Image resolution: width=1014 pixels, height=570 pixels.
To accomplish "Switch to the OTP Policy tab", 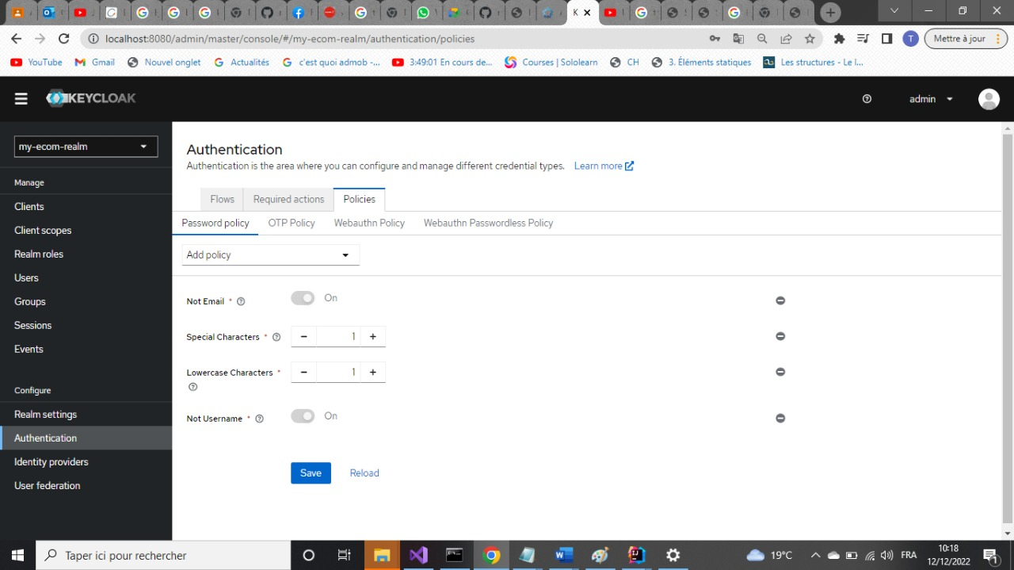I will click(291, 223).
